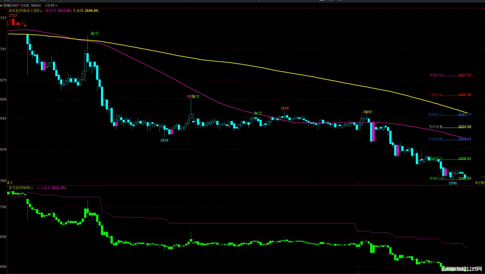
Task: Click the 主力成本 2631.50 legend label
Action: point(51,188)
